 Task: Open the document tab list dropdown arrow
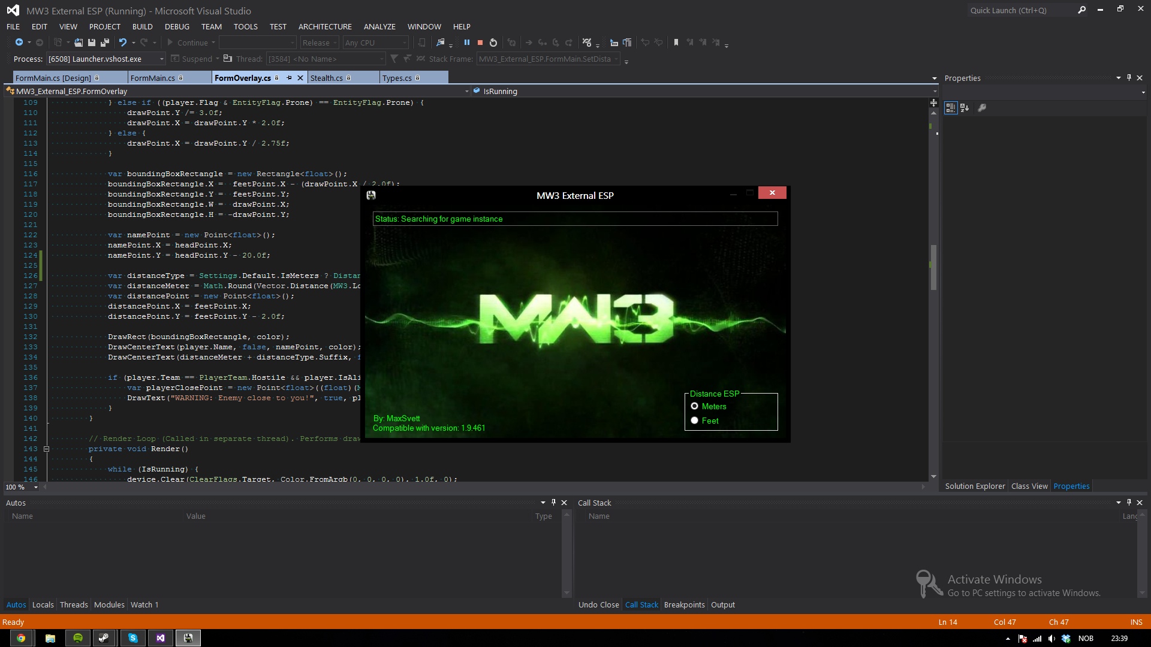(934, 78)
